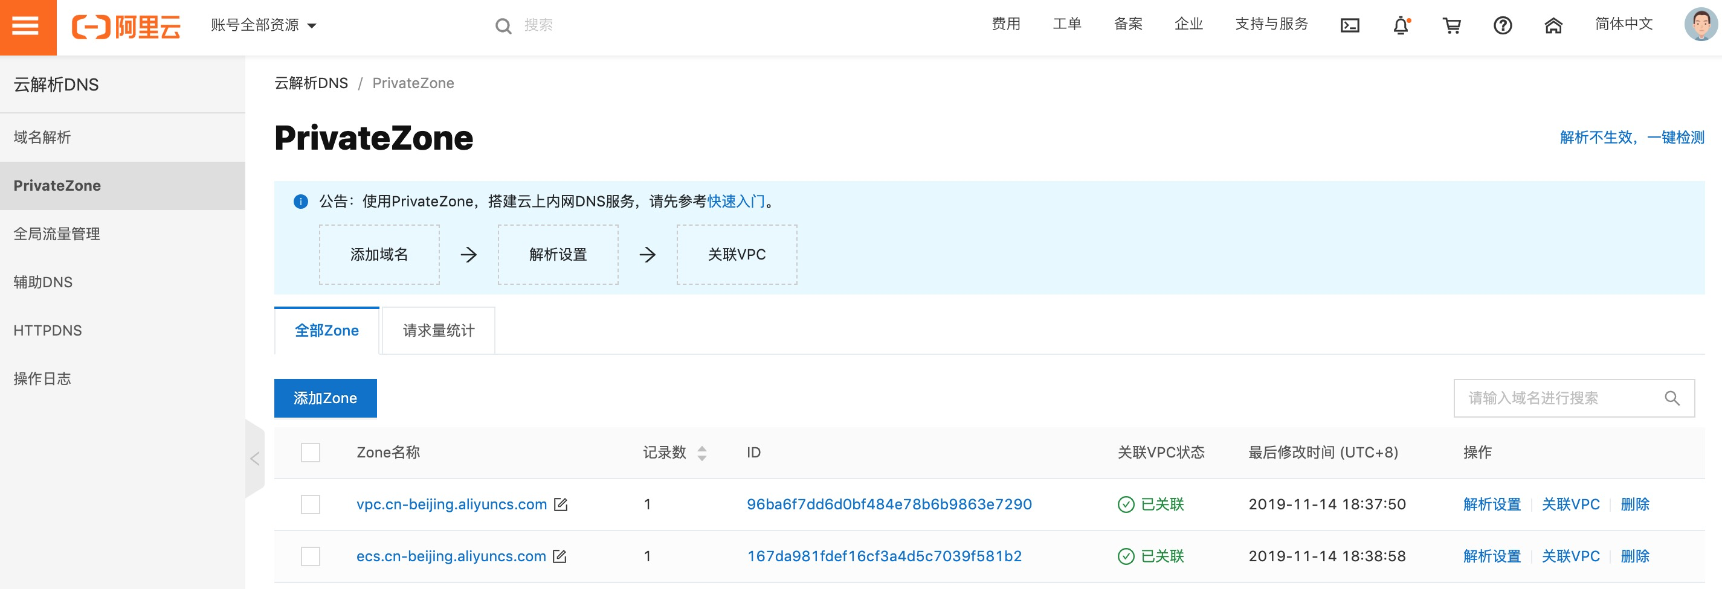Open the 简体中文 language selector

(x=1623, y=24)
